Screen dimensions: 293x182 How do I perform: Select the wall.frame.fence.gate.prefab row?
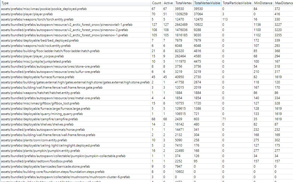pos(147,87)
